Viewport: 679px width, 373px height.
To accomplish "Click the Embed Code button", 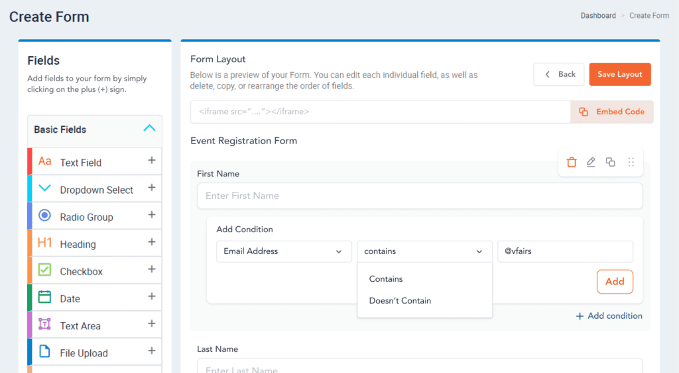I will (x=612, y=112).
